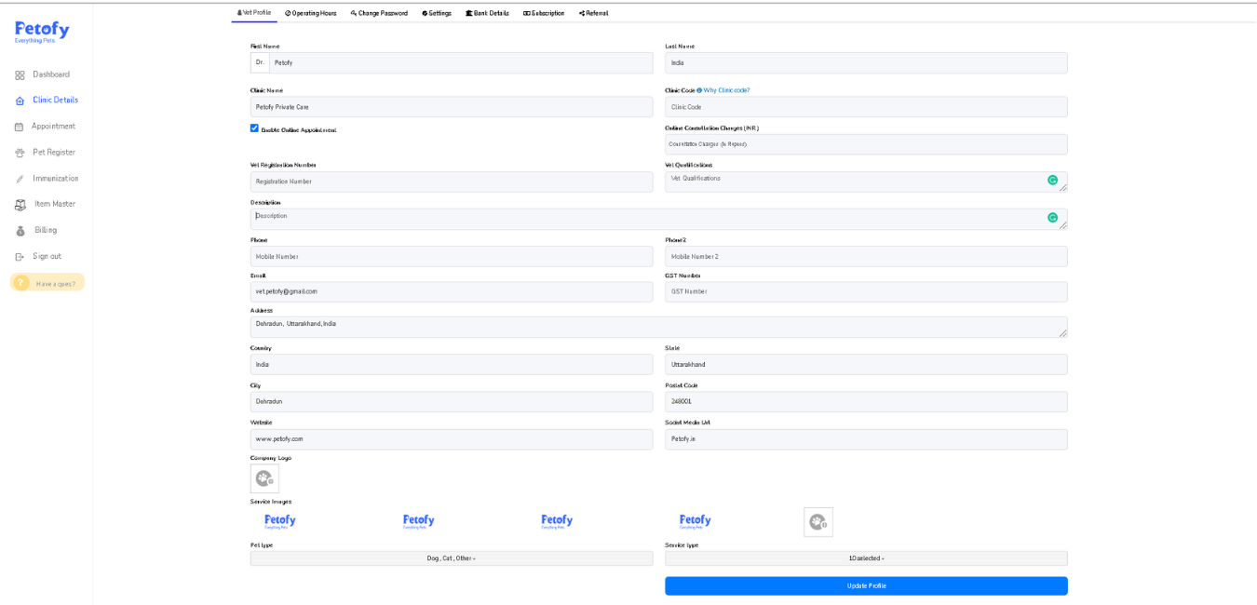Click Sign out in sidebar
Viewport: 1257px width, 605px height.
(x=47, y=257)
